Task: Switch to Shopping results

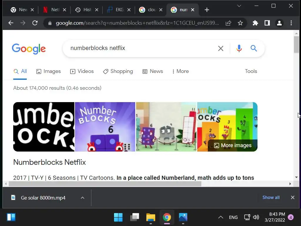Action: click(118, 71)
